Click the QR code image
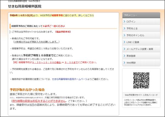The image size is (165, 117). coord(141,80)
